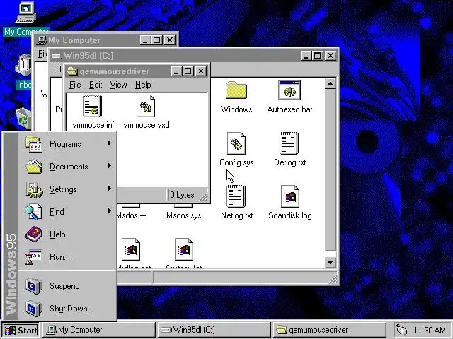This screenshot has height=339, width=453.
Task: Click the Settings gear icon in Start menu
Action: pos(34,189)
